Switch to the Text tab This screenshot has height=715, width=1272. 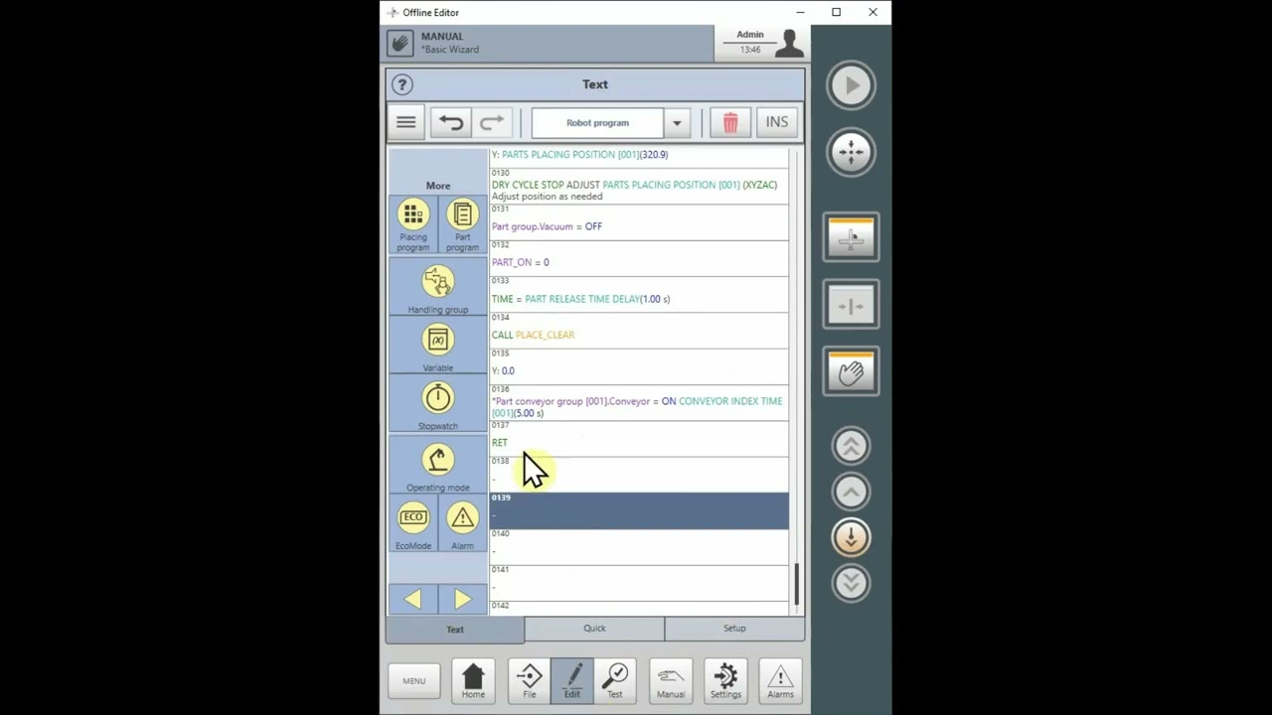pos(455,629)
